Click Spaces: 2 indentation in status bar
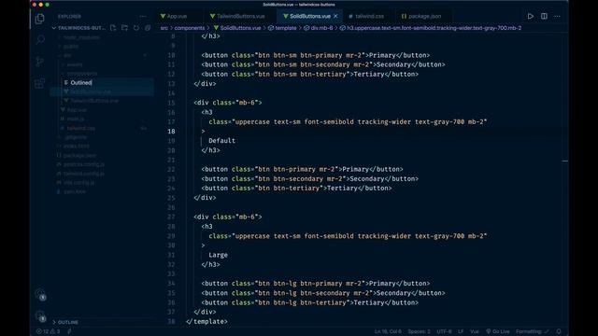 pos(419,331)
